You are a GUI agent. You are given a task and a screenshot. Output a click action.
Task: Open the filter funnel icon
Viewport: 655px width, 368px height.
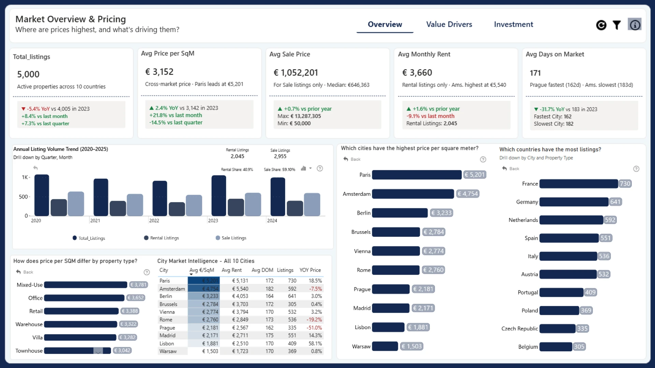pyautogui.click(x=617, y=25)
